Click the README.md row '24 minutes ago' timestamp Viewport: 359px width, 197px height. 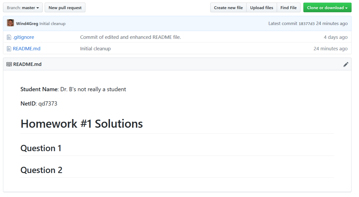click(x=331, y=49)
